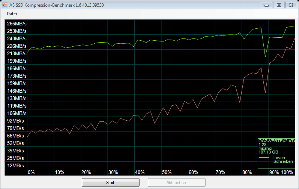Click the 60% compression axis label

[x=193, y=173]
